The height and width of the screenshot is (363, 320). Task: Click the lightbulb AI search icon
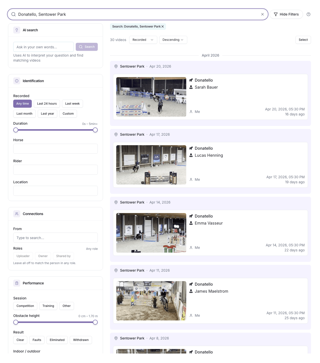point(17,30)
